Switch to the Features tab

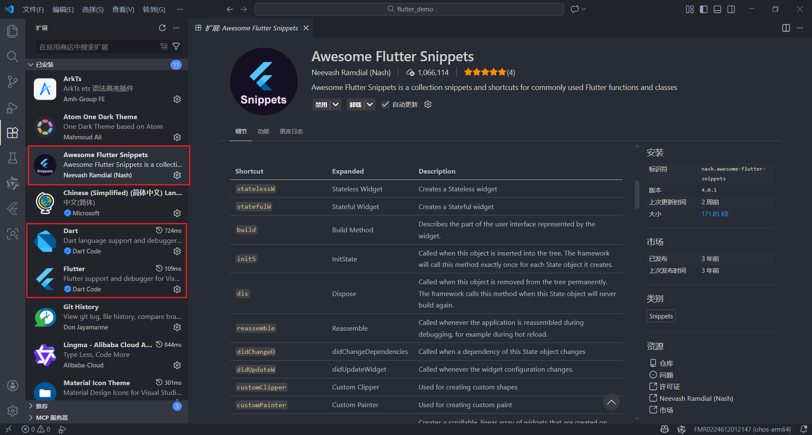point(263,131)
